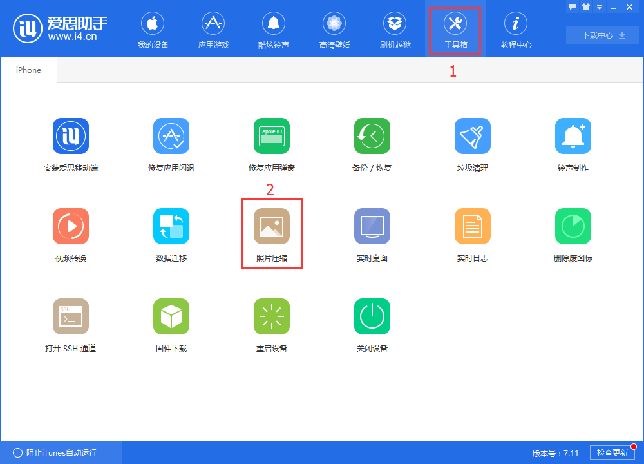Click the 检查更新 check update button

pos(614,452)
